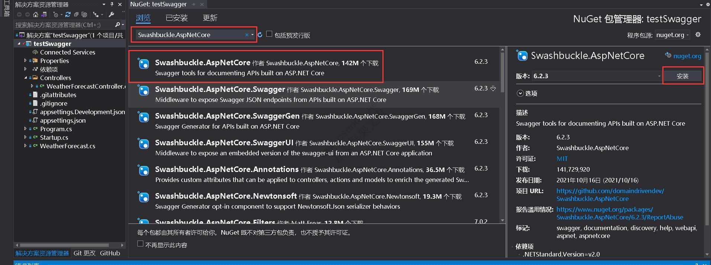Check the do not show again box
The width and height of the screenshot is (711, 265).
click(140, 244)
